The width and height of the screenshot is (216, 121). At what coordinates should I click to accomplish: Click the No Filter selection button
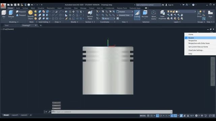tap(145, 14)
